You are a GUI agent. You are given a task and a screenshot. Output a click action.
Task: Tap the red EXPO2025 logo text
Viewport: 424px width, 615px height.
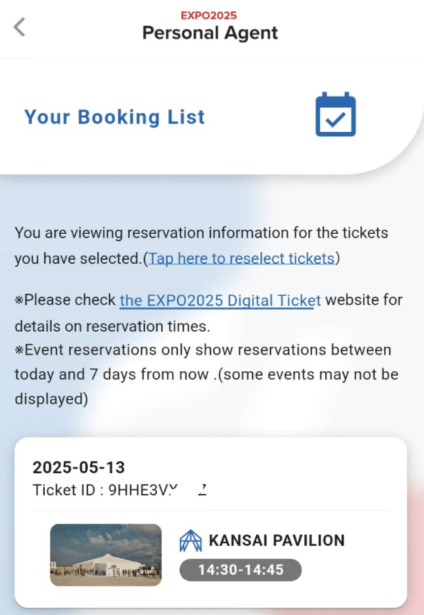(208, 15)
